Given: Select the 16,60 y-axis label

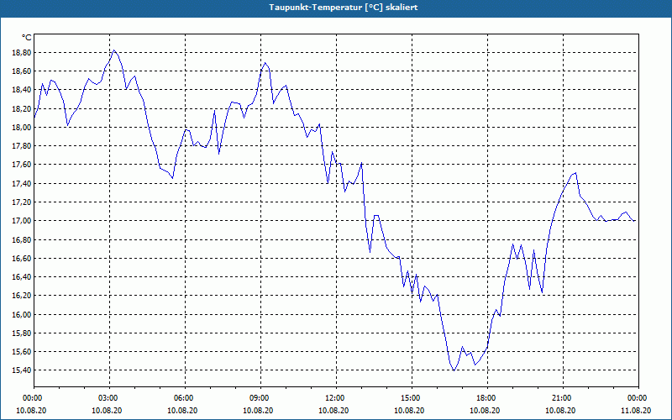Looking at the screenshot, I should coord(21,258).
